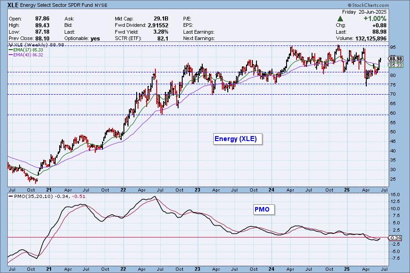The width and height of the screenshot is (410, 273).
Task: Click the 60 price axis label
Action: (393, 113)
